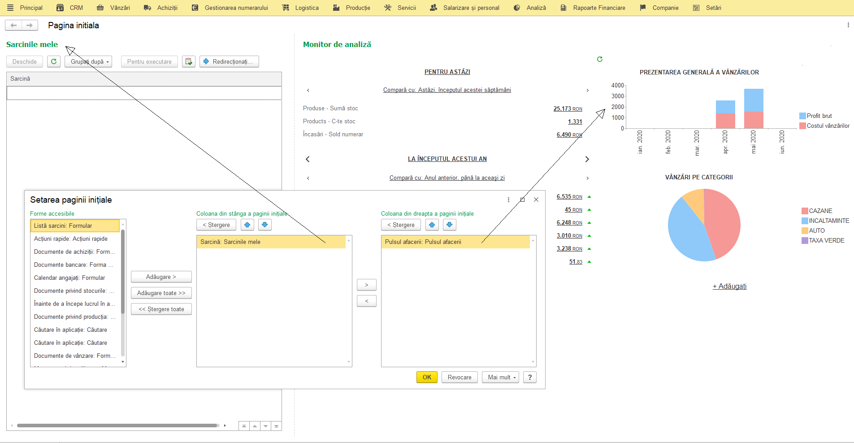This screenshot has width=854, height=443.
Task: Open the Setări menu
Action: pos(707,8)
